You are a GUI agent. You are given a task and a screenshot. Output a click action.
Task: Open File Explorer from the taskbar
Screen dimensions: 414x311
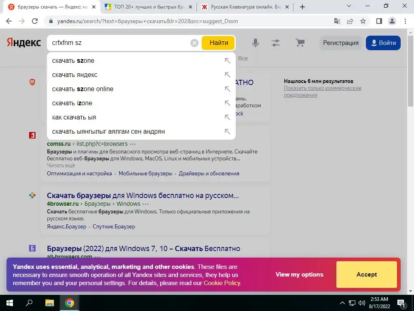[49, 303]
